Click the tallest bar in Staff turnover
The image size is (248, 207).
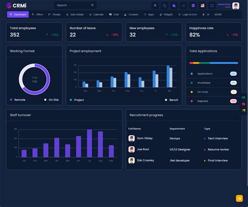[89, 144]
